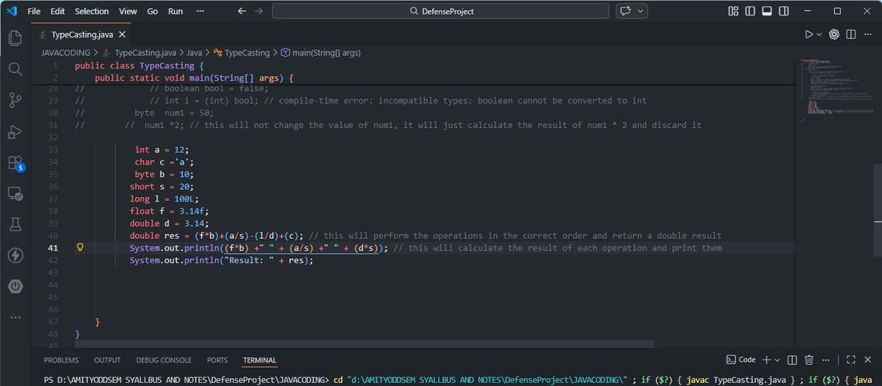Image resolution: width=882 pixels, height=386 pixels.
Task: Open the Search view in activity bar
Action: tap(15, 69)
